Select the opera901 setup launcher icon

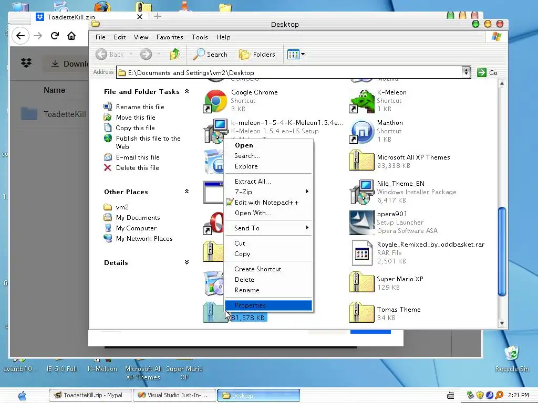361,222
